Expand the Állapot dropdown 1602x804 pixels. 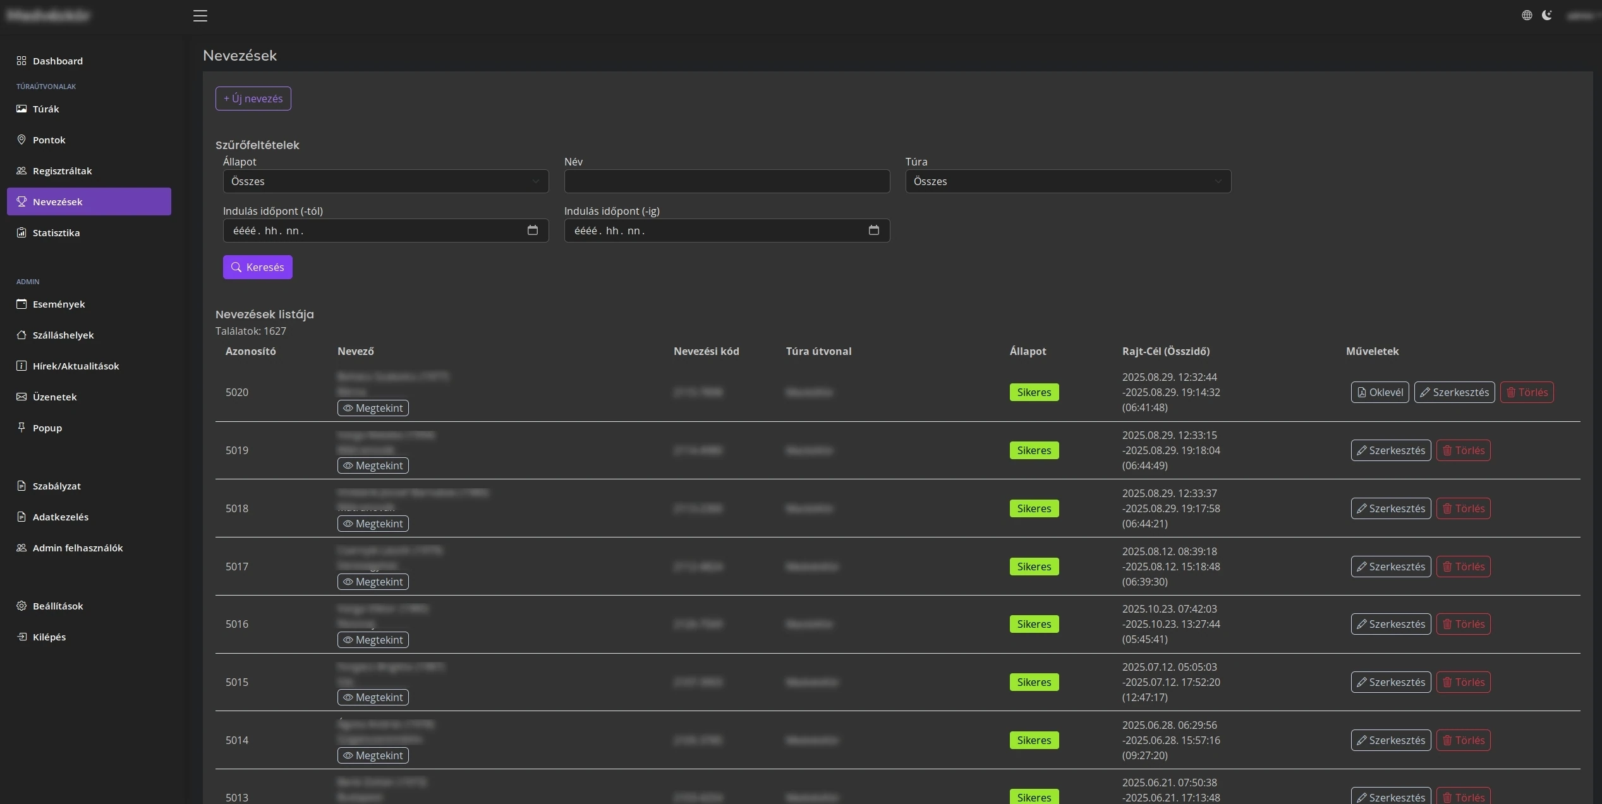point(385,181)
